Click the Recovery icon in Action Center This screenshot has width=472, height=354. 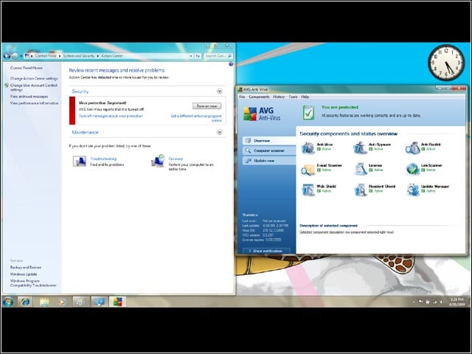pos(158,161)
